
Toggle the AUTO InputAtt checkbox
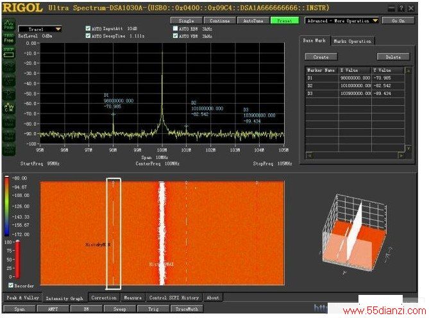click(x=88, y=28)
